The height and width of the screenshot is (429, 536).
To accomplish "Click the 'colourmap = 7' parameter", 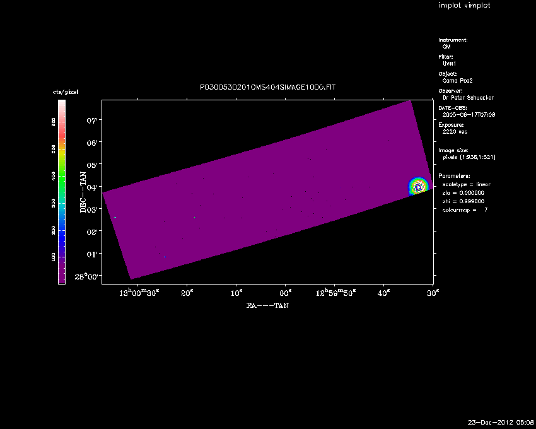I will tap(465, 209).
